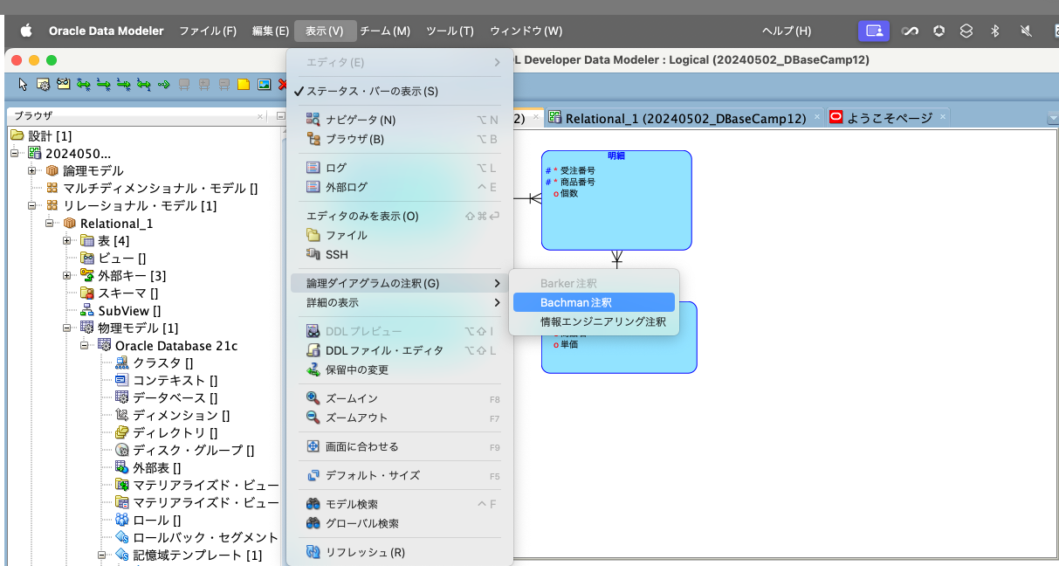
Task: Collapse 記憶域テンプレート [1] node
Action: (102, 555)
